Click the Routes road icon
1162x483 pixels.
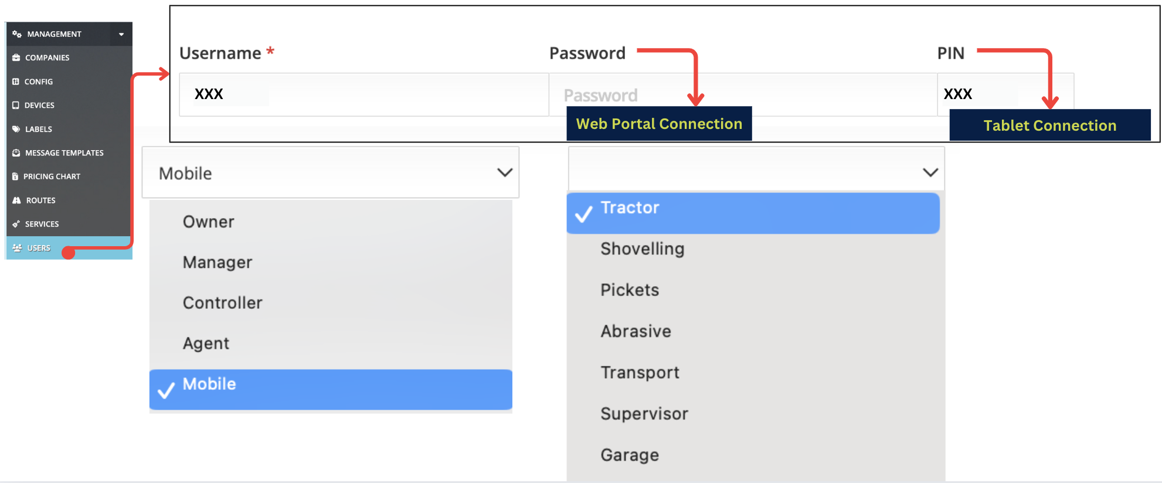[16, 200]
